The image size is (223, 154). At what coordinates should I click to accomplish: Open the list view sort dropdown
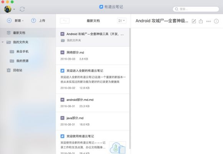coord(122,21)
